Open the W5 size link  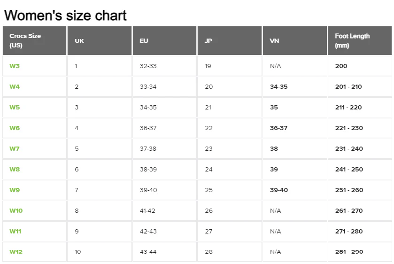tap(15, 108)
